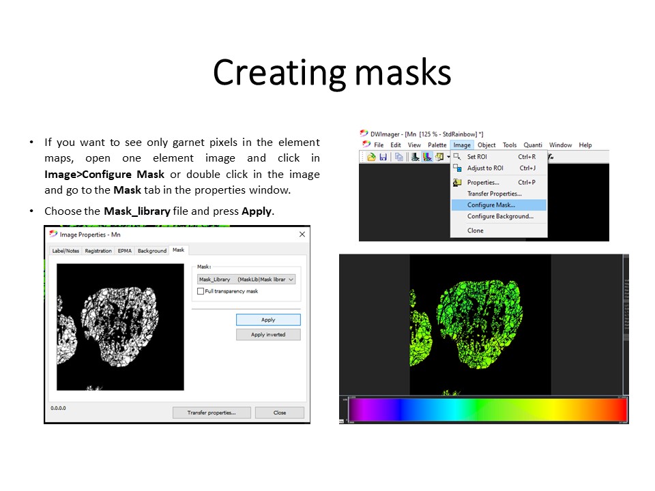Image resolution: width=655 pixels, height=491 pixels.
Task: Expand the Mask_Library dropdown
Action: [291, 279]
